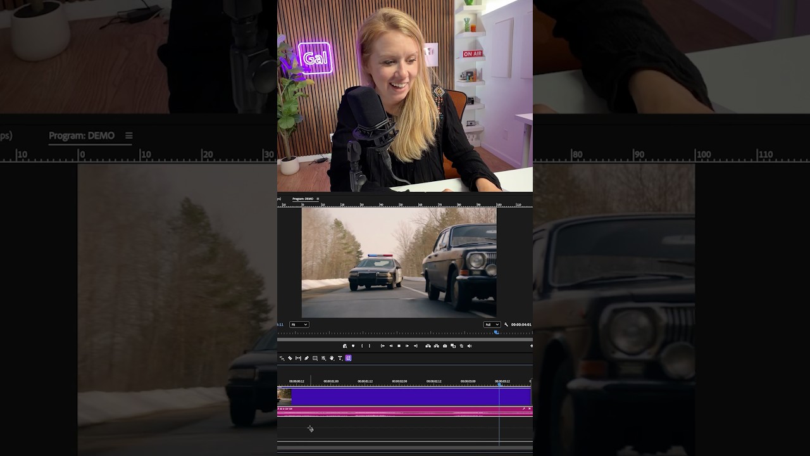Open the button editor plus icon
This screenshot has height=456, width=810.
click(531, 346)
